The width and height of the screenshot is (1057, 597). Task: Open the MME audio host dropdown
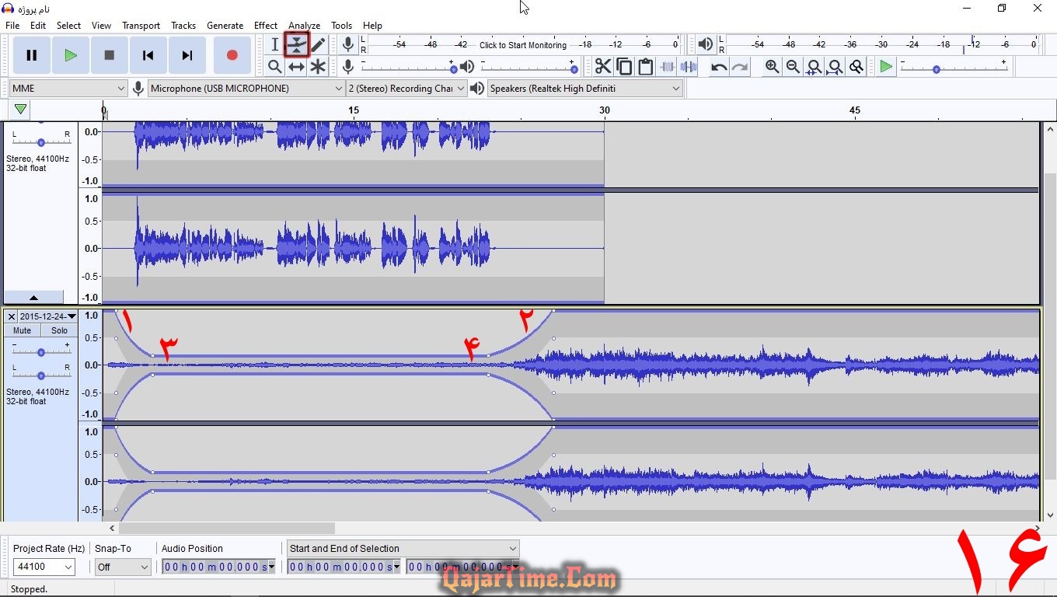pos(68,89)
